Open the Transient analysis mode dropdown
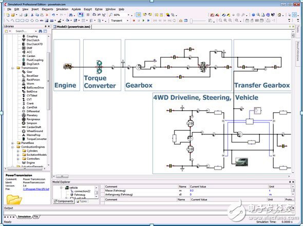This screenshot has width=303, height=226. coord(127,20)
